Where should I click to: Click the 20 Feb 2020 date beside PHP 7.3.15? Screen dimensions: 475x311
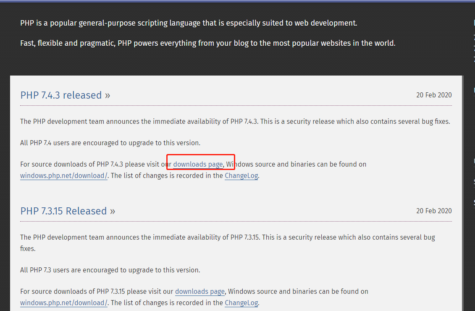pyautogui.click(x=434, y=211)
